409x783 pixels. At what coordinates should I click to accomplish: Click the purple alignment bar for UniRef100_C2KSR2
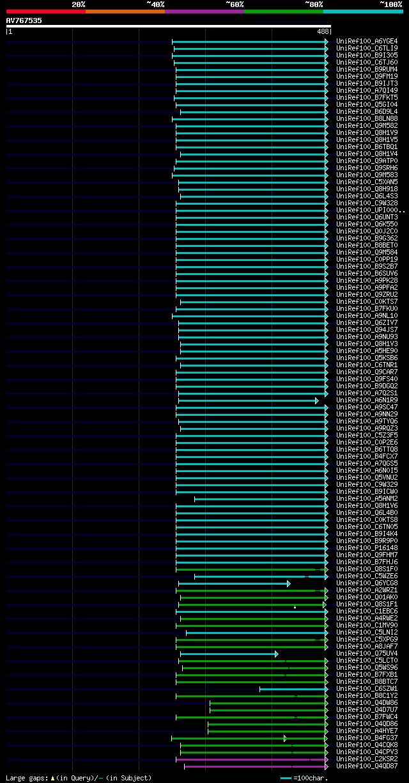pyautogui.click(x=252, y=759)
